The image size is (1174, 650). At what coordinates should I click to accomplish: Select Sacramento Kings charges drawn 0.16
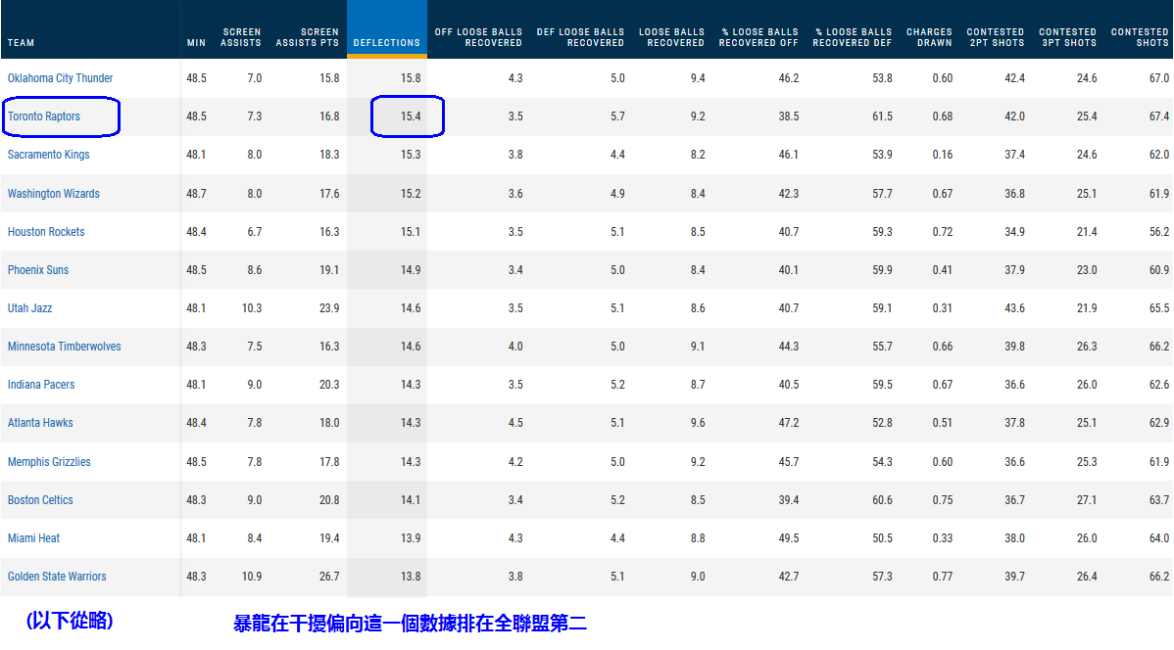pos(943,154)
